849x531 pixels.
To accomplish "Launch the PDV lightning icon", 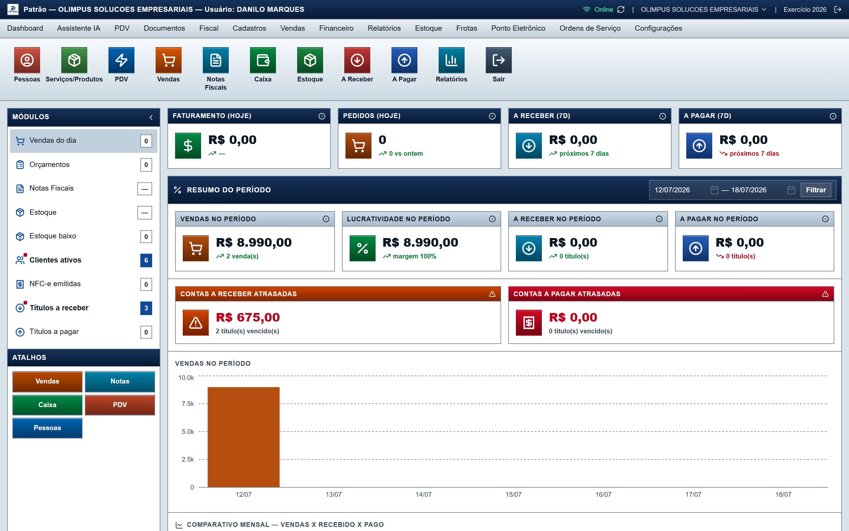I will pos(121,60).
